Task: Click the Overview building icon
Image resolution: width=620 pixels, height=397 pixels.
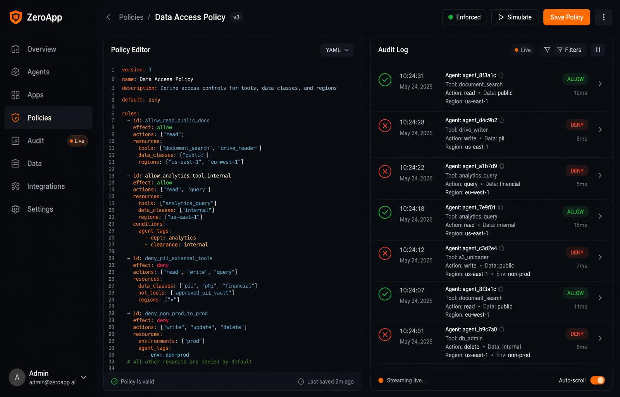Action: point(15,49)
